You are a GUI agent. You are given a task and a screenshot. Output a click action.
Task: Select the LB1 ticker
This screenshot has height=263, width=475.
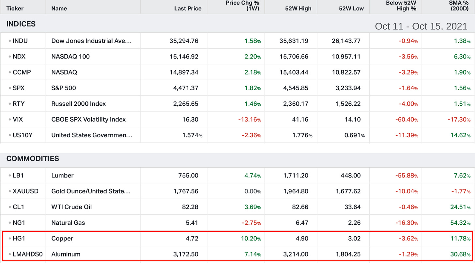pyautogui.click(x=18, y=175)
